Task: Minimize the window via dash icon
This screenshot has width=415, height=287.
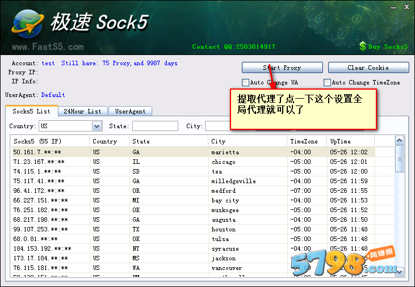Action: [x=393, y=8]
